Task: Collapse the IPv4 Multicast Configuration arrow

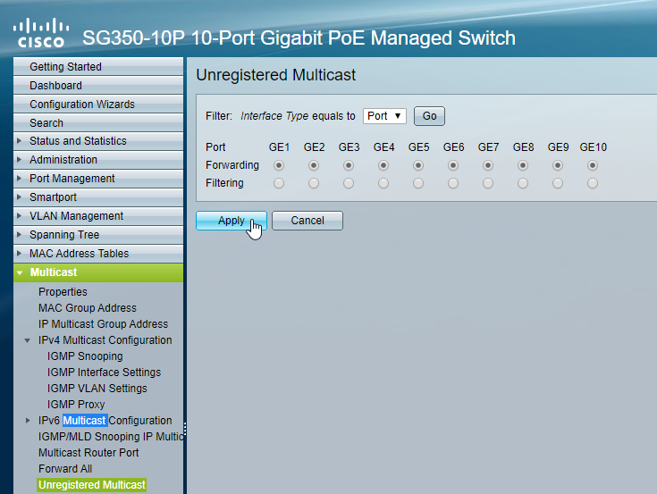Action: click(x=27, y=340)
